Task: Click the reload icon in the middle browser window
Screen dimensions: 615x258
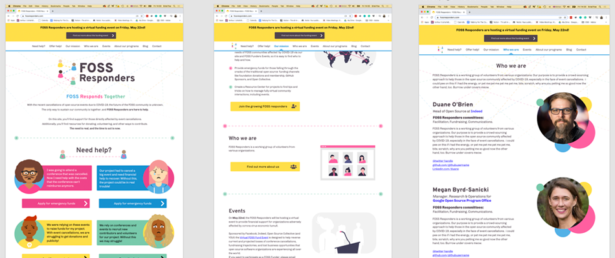Action: pyautogui.click(x=225, y=15)
